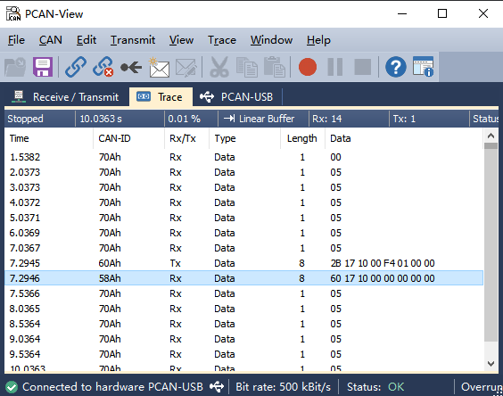
Task: Click the Paste clipboard icon
Action: 275,67
